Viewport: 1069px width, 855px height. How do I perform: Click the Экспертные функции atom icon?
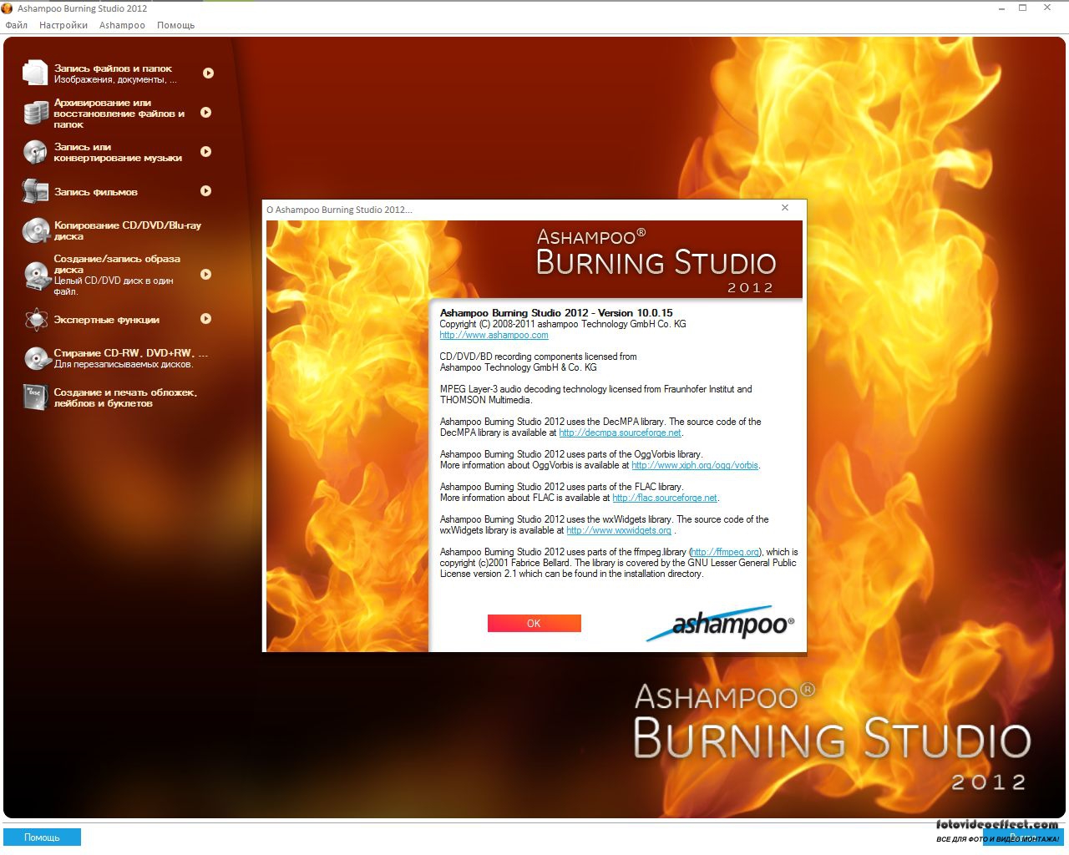[36, 319]
